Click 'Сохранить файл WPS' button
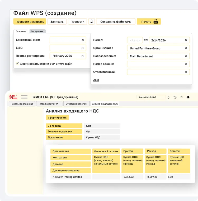198x201 pixels. 116,21
